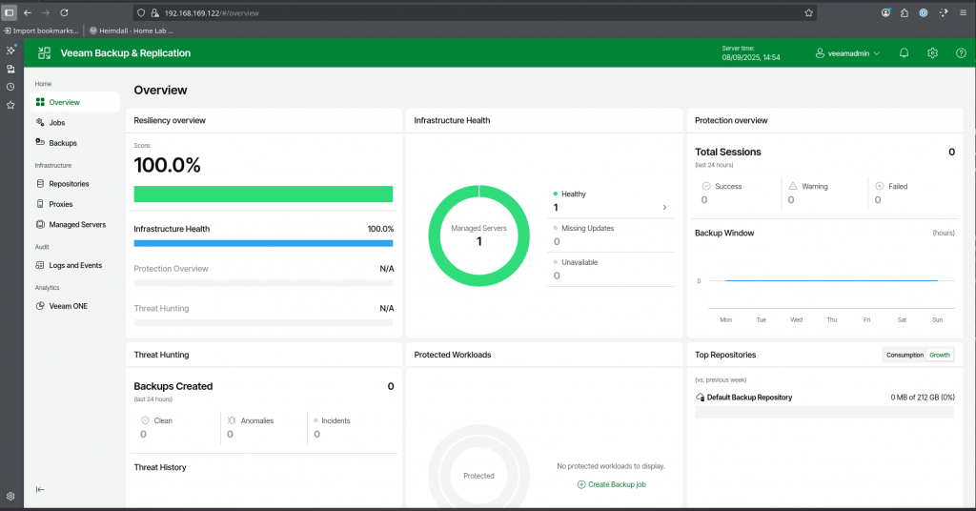Image resolution: width=976 pixels, height=511 pixels.
Task: Switch Top Repositories to Consumption
Action: pos(905,355)
